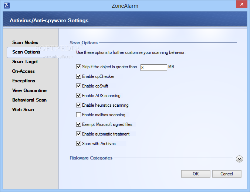The width and height of the screenshot is (250, 192).
Task: Uncheck Exempt Microsoft signed files
Action: [78, 124]
